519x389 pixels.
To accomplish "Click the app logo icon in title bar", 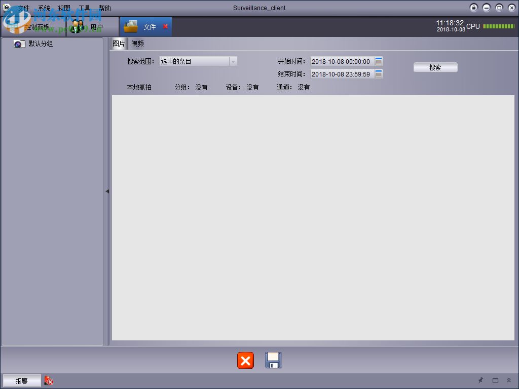I will pos(7,8).
